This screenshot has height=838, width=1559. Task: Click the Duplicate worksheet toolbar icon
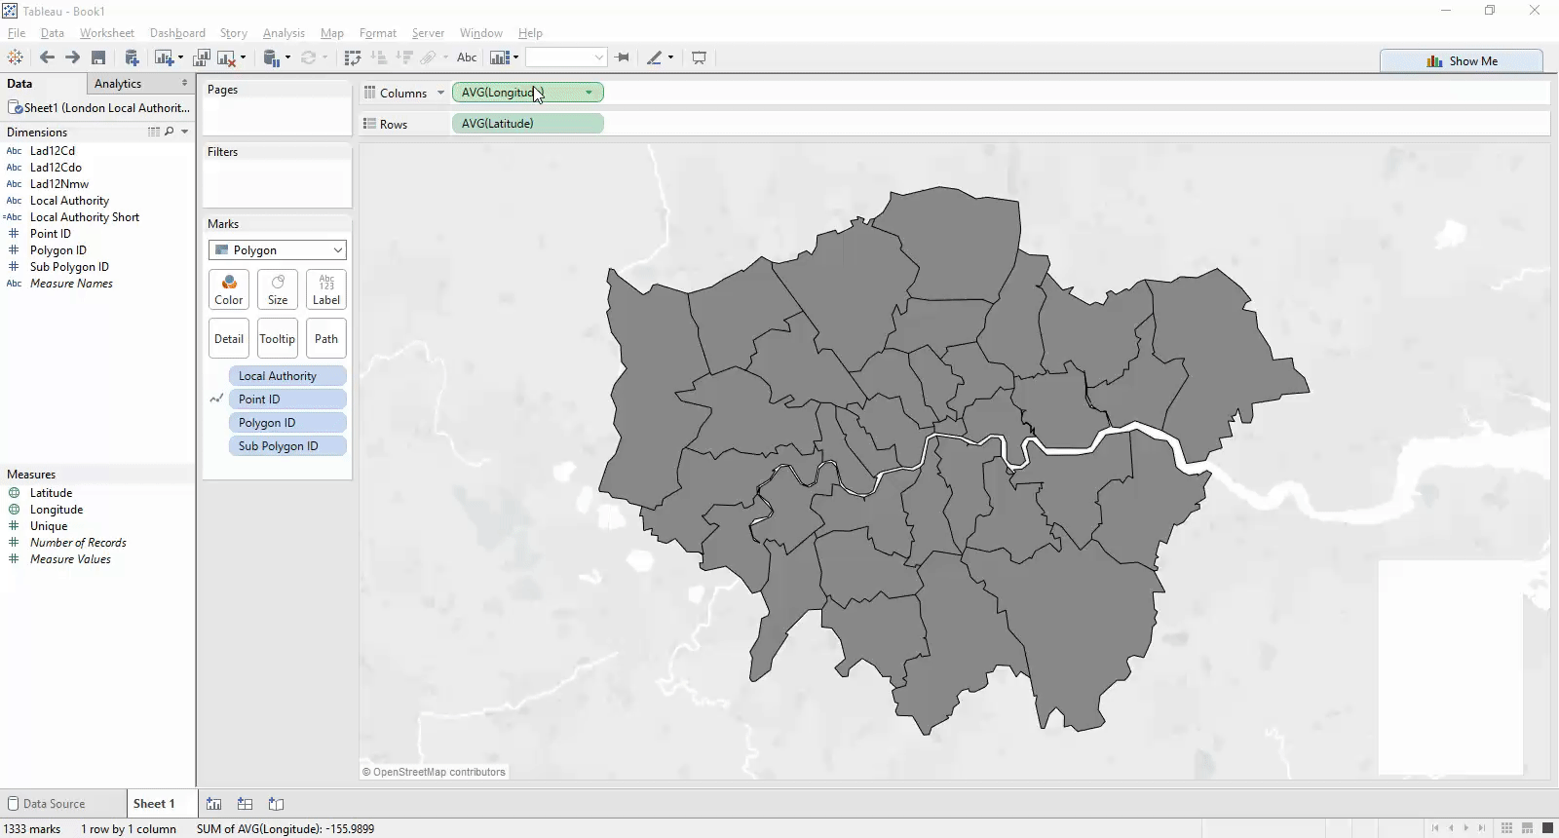[202, 58]
